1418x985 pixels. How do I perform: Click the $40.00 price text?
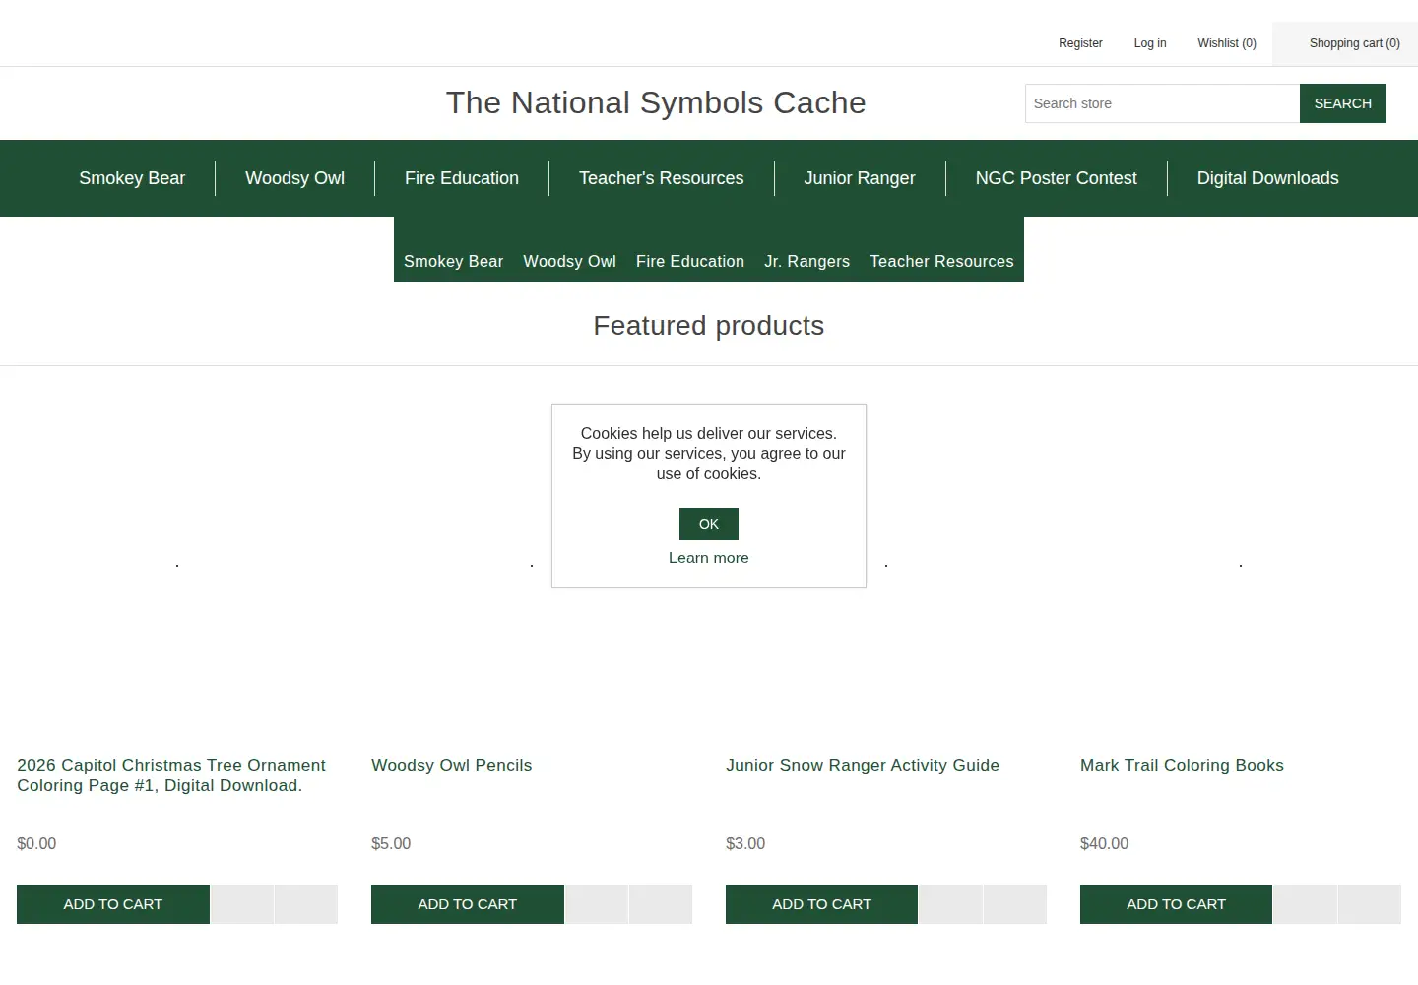tap(1104, 843)
